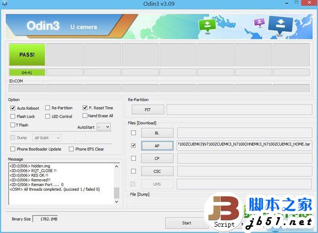Image resolution: width=318 pixels, height=233 pixels.
Task: Check Phone Bootloader Update option
Action: point(13,149)
